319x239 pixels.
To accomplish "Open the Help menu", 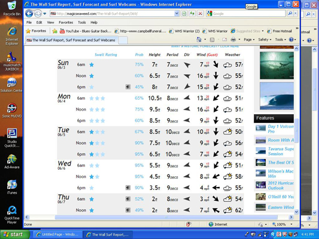I will [x=94, y=22].
